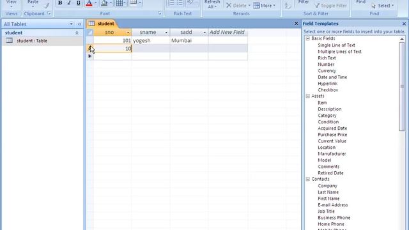This screenshot has width=409, height=230.
Task: Apply the red font color
Action: click(x=89, y=3)
